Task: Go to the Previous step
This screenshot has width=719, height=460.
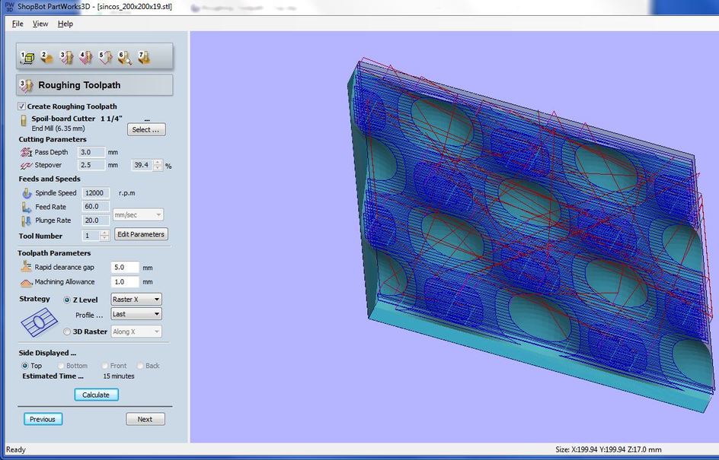Action: pyautogui.click(x=43, y=419)
